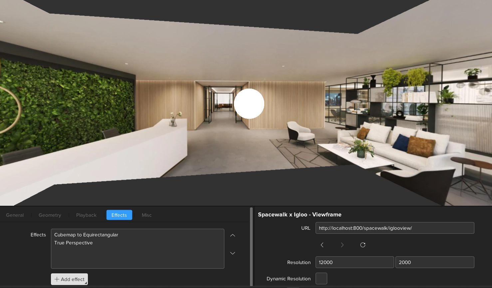
Task: Move selected effect down the list
Action: pyautogui.click(x=233, y=253)
